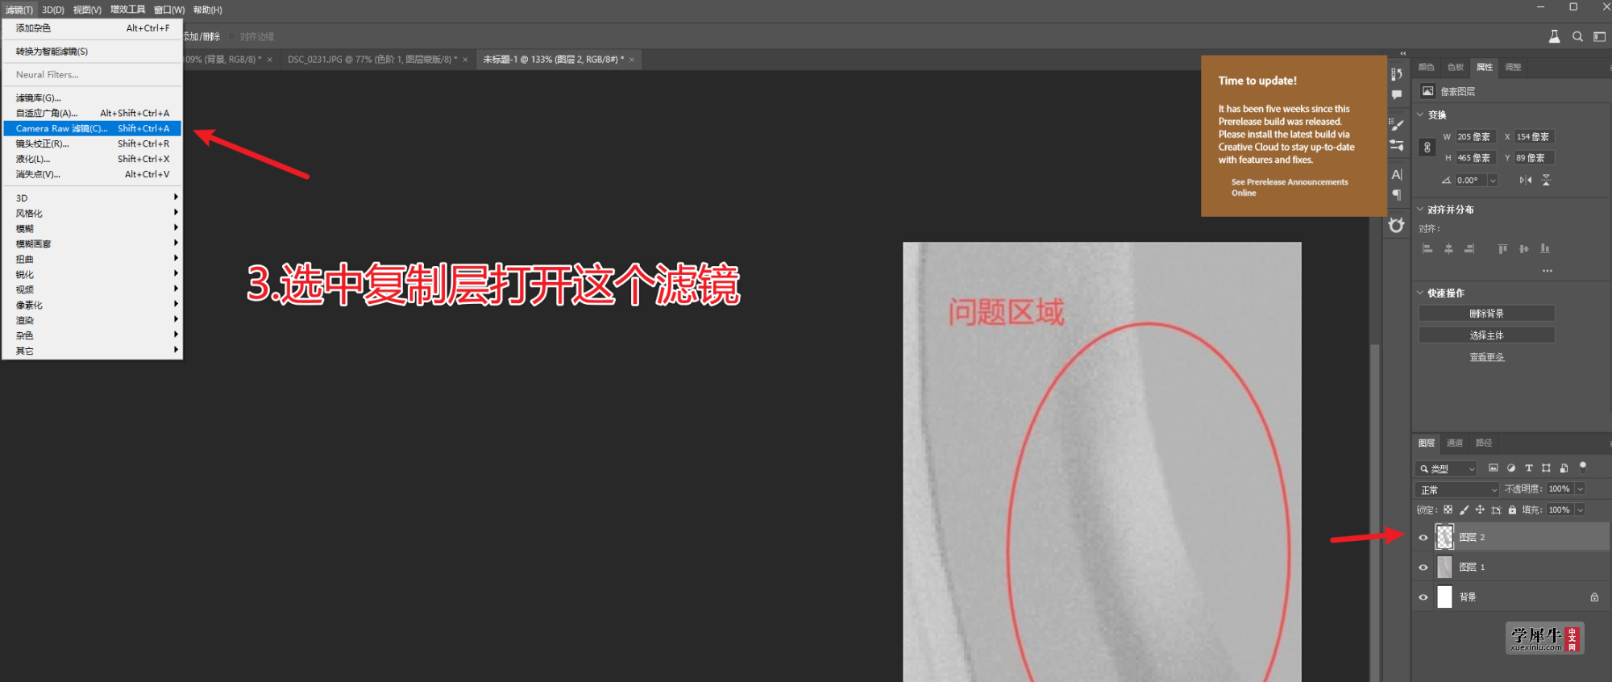The height and width of the screenshot is (682, 1612).
Task: Open the 不透明度 slider dropdown arrow
Action: [1580, 489]
